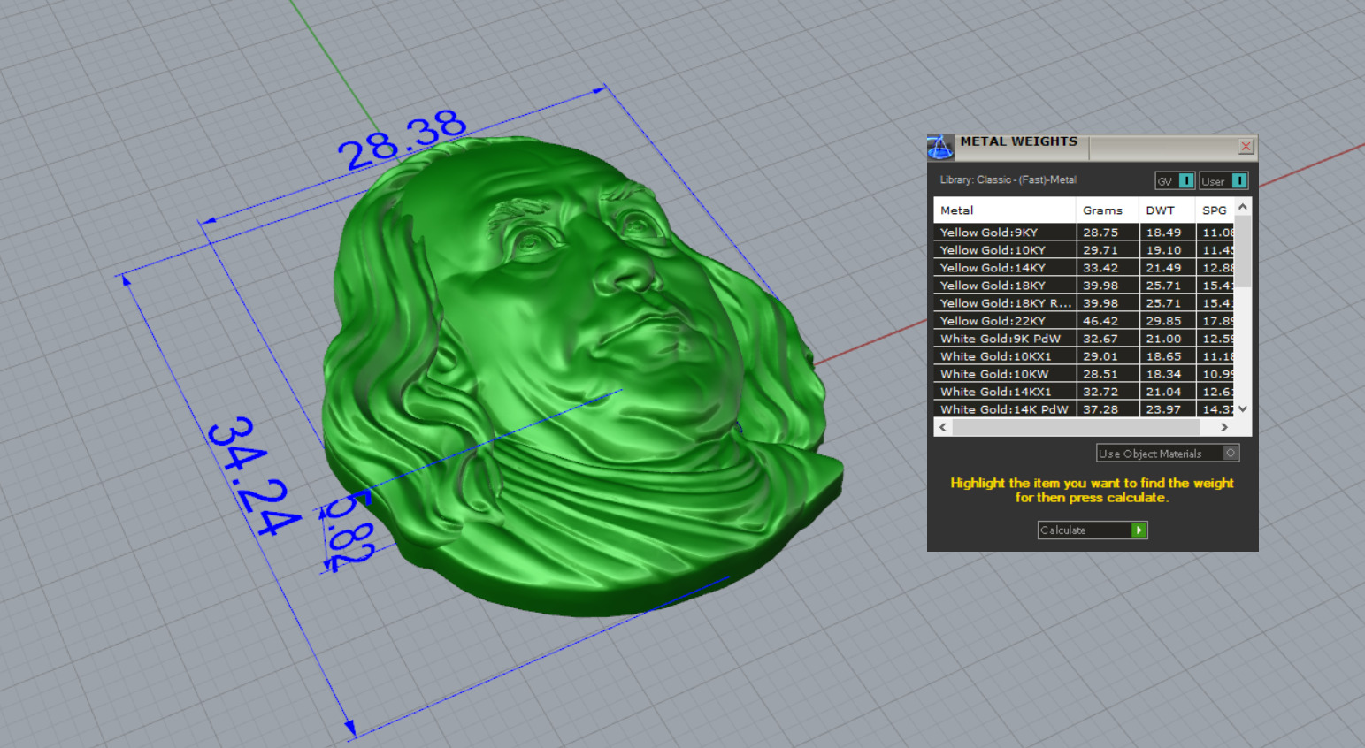Image resolution: width=1365 pixels, height=748 pixels.
Task: Click the horizontal scroll right arrow
Action: pos(1224,427)
